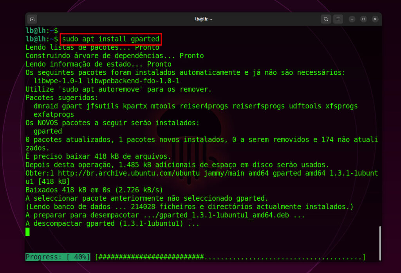This screenshot has height=273, width=401.
Task: Click the 'reiserfsprogs' suggested package
Action: (258, 106)
